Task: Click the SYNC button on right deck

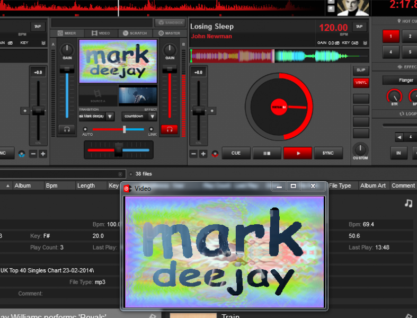Action: click(328, 153)
